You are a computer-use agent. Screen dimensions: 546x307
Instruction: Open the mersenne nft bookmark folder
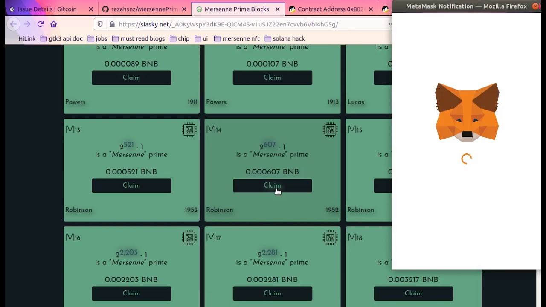coord(237,38)
